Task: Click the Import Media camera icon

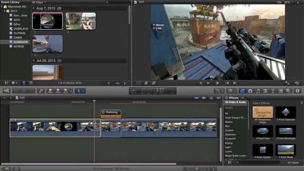Action: click(7, 91)
